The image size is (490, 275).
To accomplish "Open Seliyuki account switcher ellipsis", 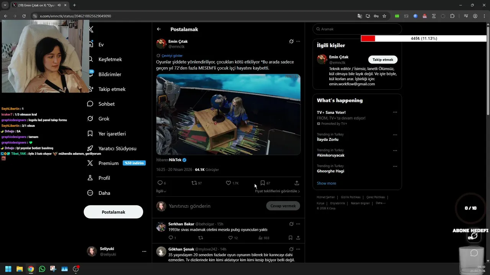I will [x=144, y=251].
